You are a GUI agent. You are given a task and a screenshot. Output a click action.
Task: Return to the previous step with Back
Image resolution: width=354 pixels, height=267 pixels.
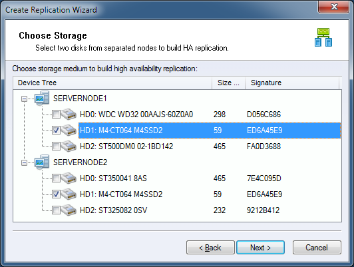coord(210,248)
